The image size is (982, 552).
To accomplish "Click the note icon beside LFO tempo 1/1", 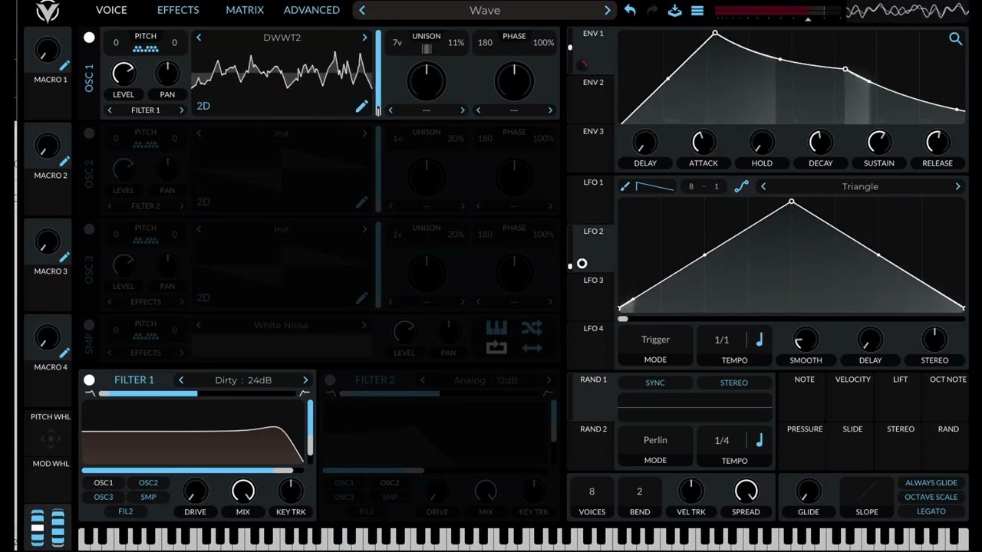I will (x=760, y=340).
